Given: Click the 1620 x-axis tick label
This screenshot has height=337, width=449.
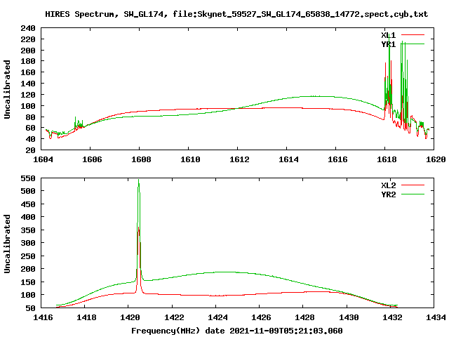Looking at the screenshot, I should click(x=436, y=159).
